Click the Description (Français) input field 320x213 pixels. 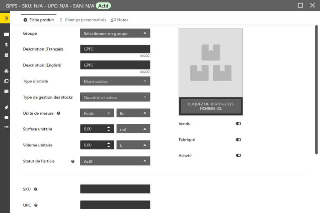point(115,49)
